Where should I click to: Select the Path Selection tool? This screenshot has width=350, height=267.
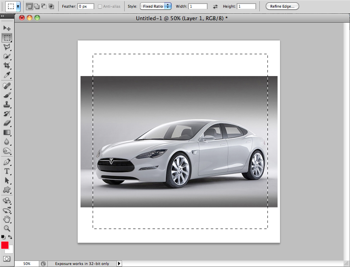7,180
